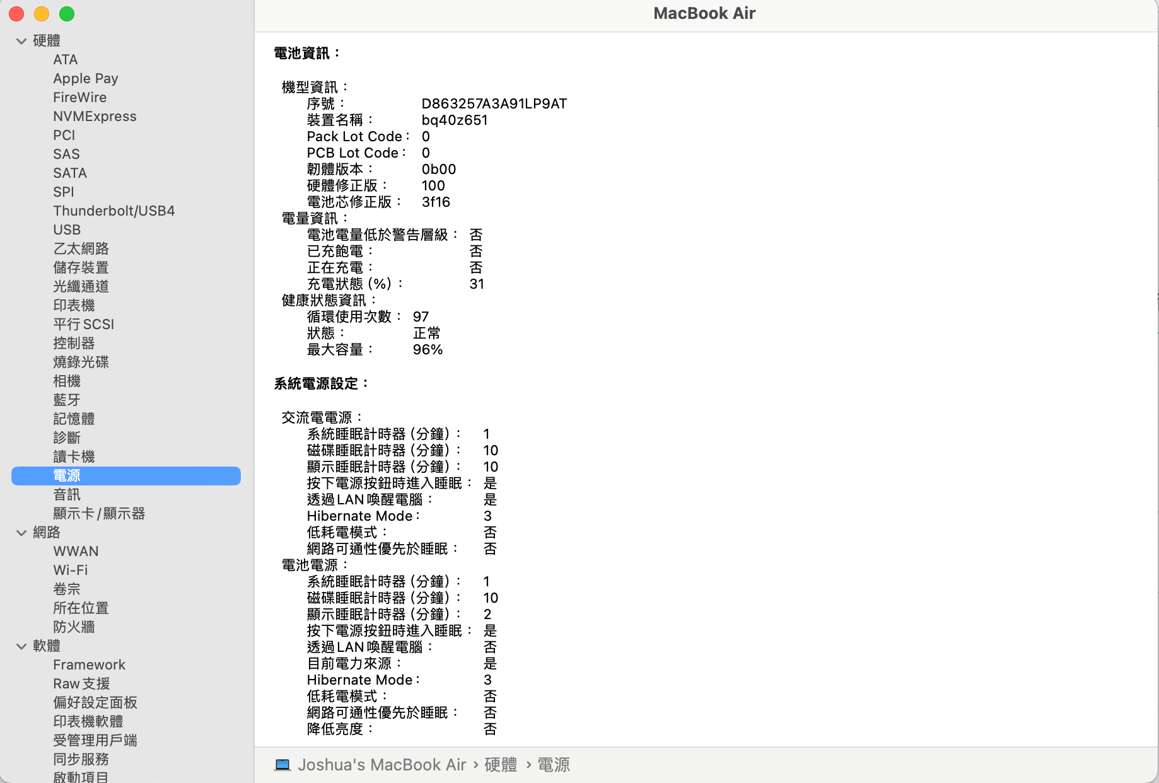The image size is (1159, 783).
Task: Click cycle count value 97
Action: (421, 317)
